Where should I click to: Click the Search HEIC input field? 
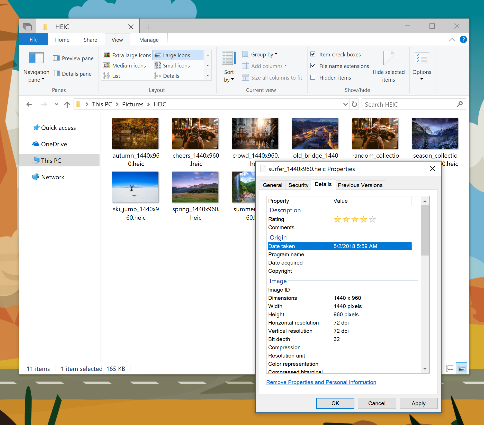(x=409, y=104)
